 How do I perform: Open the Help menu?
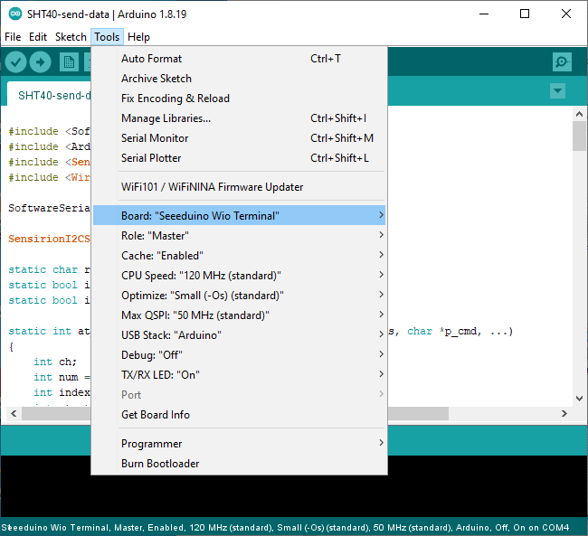pyautogui.click(x=138, y=37)
